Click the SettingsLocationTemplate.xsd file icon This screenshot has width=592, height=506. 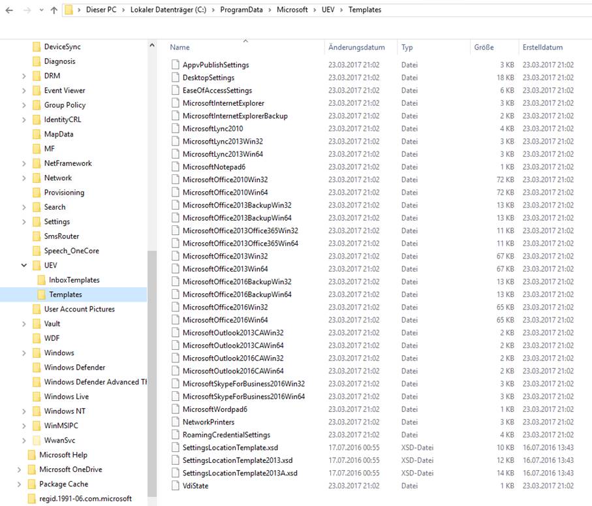coord(175,447)
